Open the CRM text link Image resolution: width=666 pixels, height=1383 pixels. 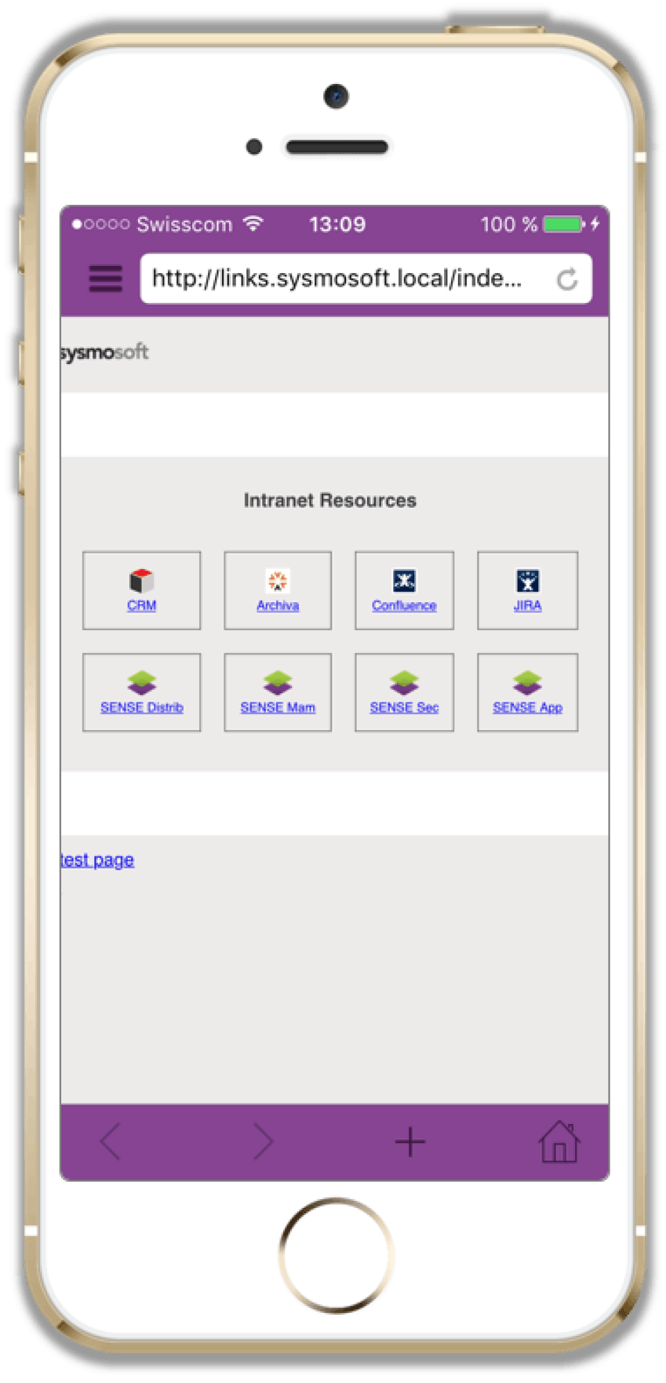142,605
